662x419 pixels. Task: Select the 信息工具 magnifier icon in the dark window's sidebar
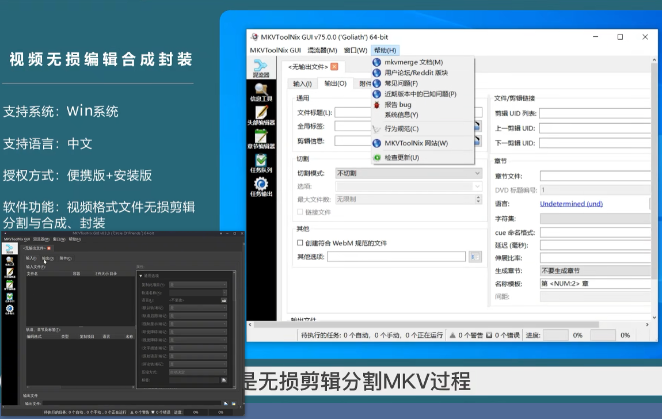[x=9, y=261]
